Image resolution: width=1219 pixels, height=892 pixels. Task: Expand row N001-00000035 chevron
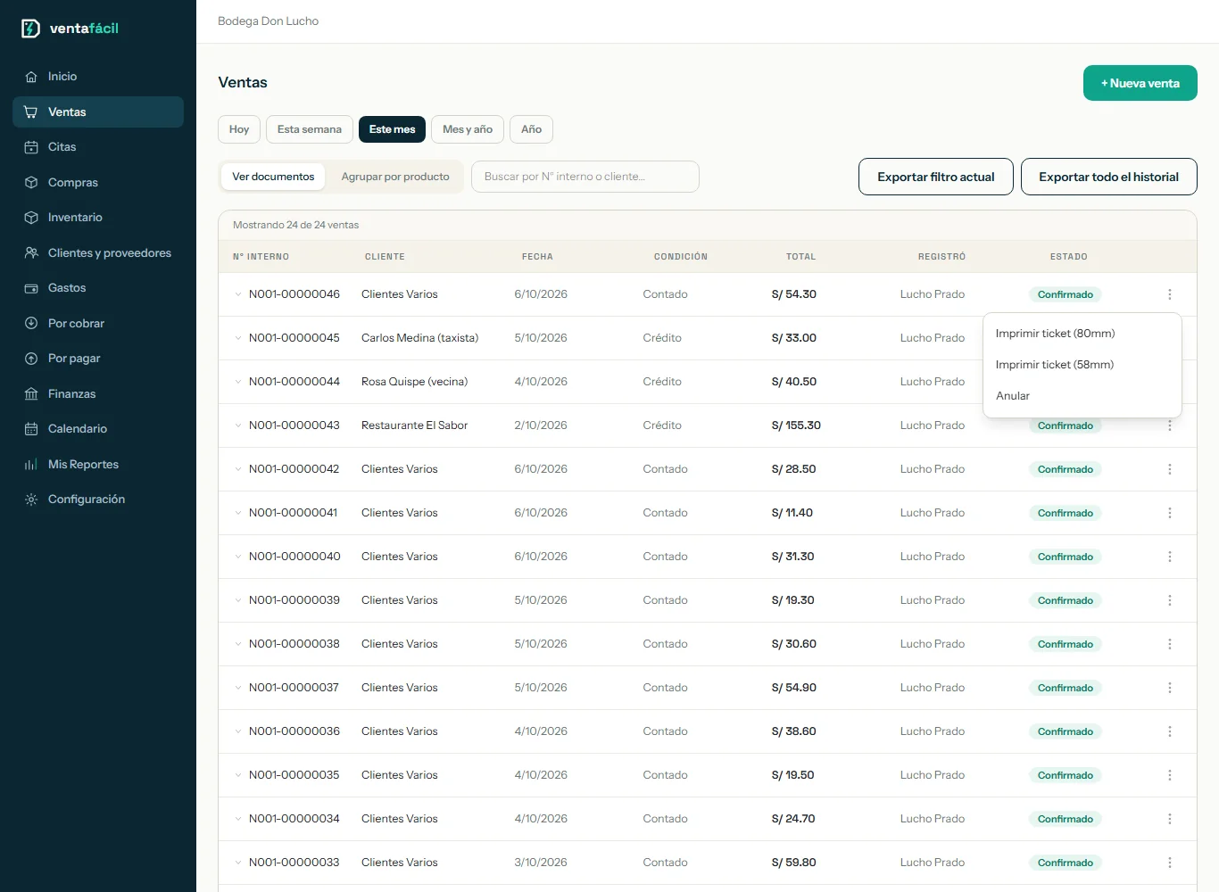(238, 775)
